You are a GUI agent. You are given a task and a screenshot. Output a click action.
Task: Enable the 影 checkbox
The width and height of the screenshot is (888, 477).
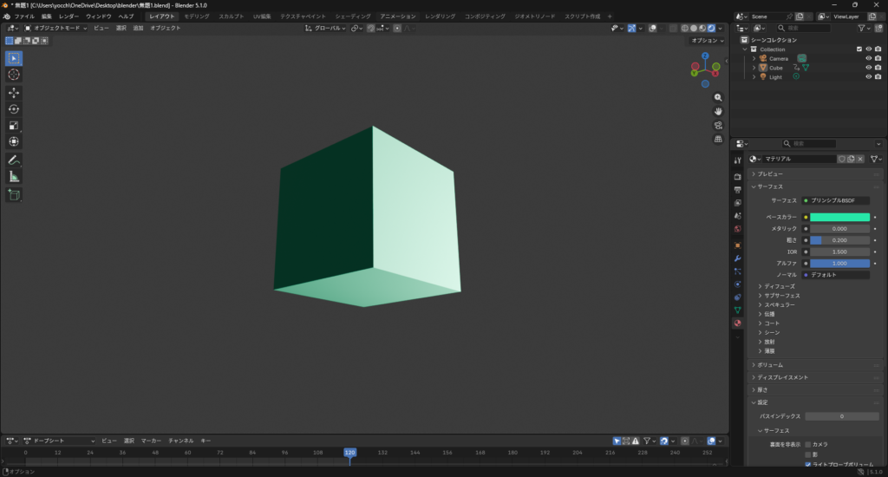808,454
